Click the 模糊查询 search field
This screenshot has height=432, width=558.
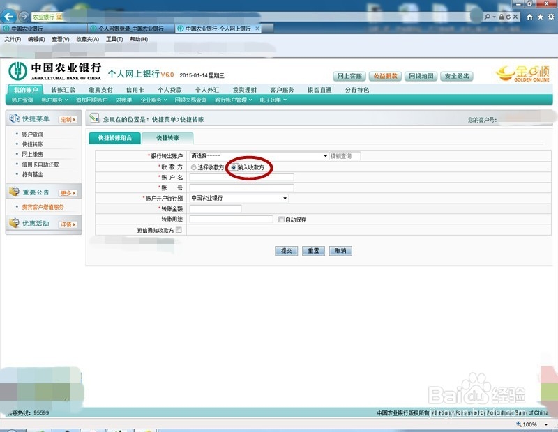pos(345,156)
